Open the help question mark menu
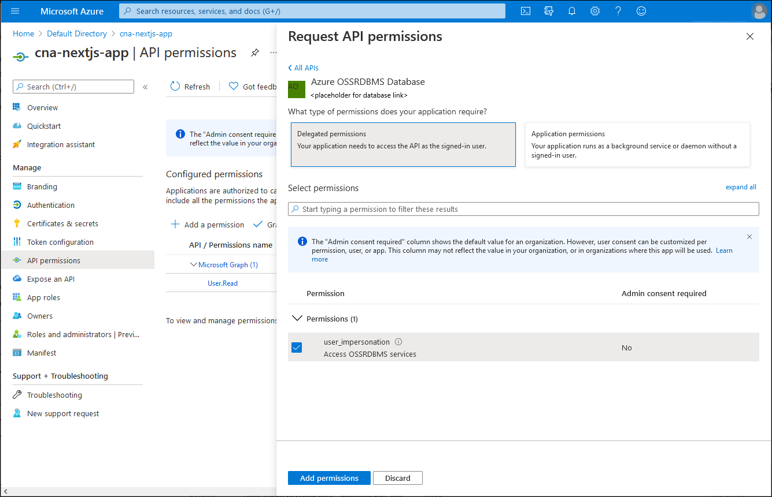This screenshot has height=497, width=772. [x=618, y=11]
